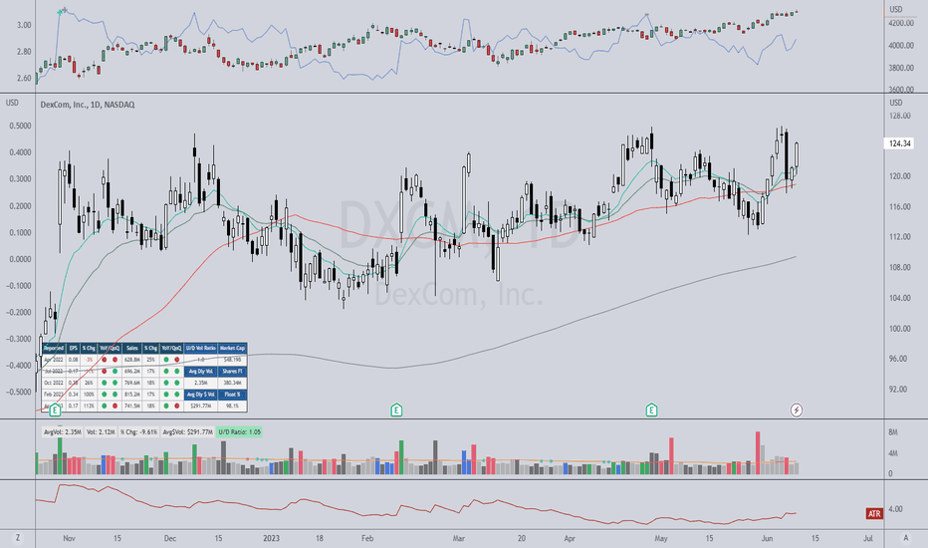928x548 pixels.
Task: Click the EPS column header
Action: (74, 349)
